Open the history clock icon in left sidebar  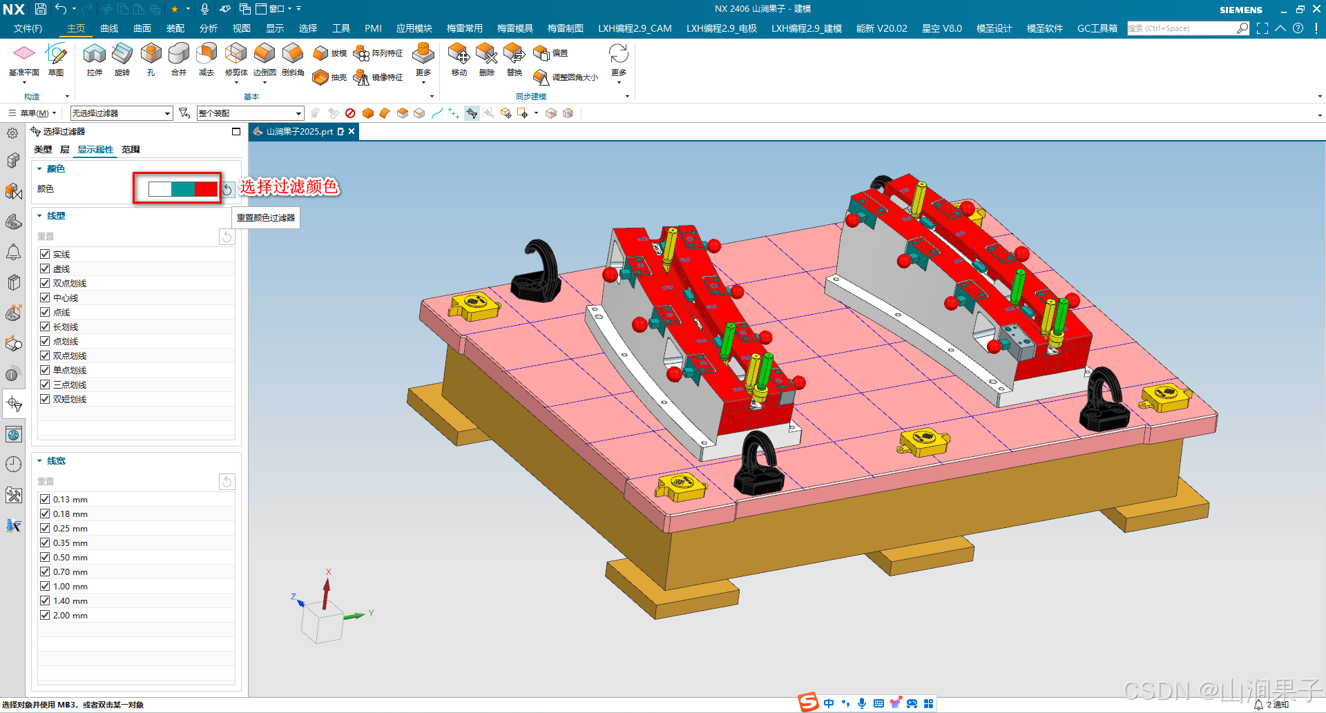pyautogui.click(x=13, y=465)
